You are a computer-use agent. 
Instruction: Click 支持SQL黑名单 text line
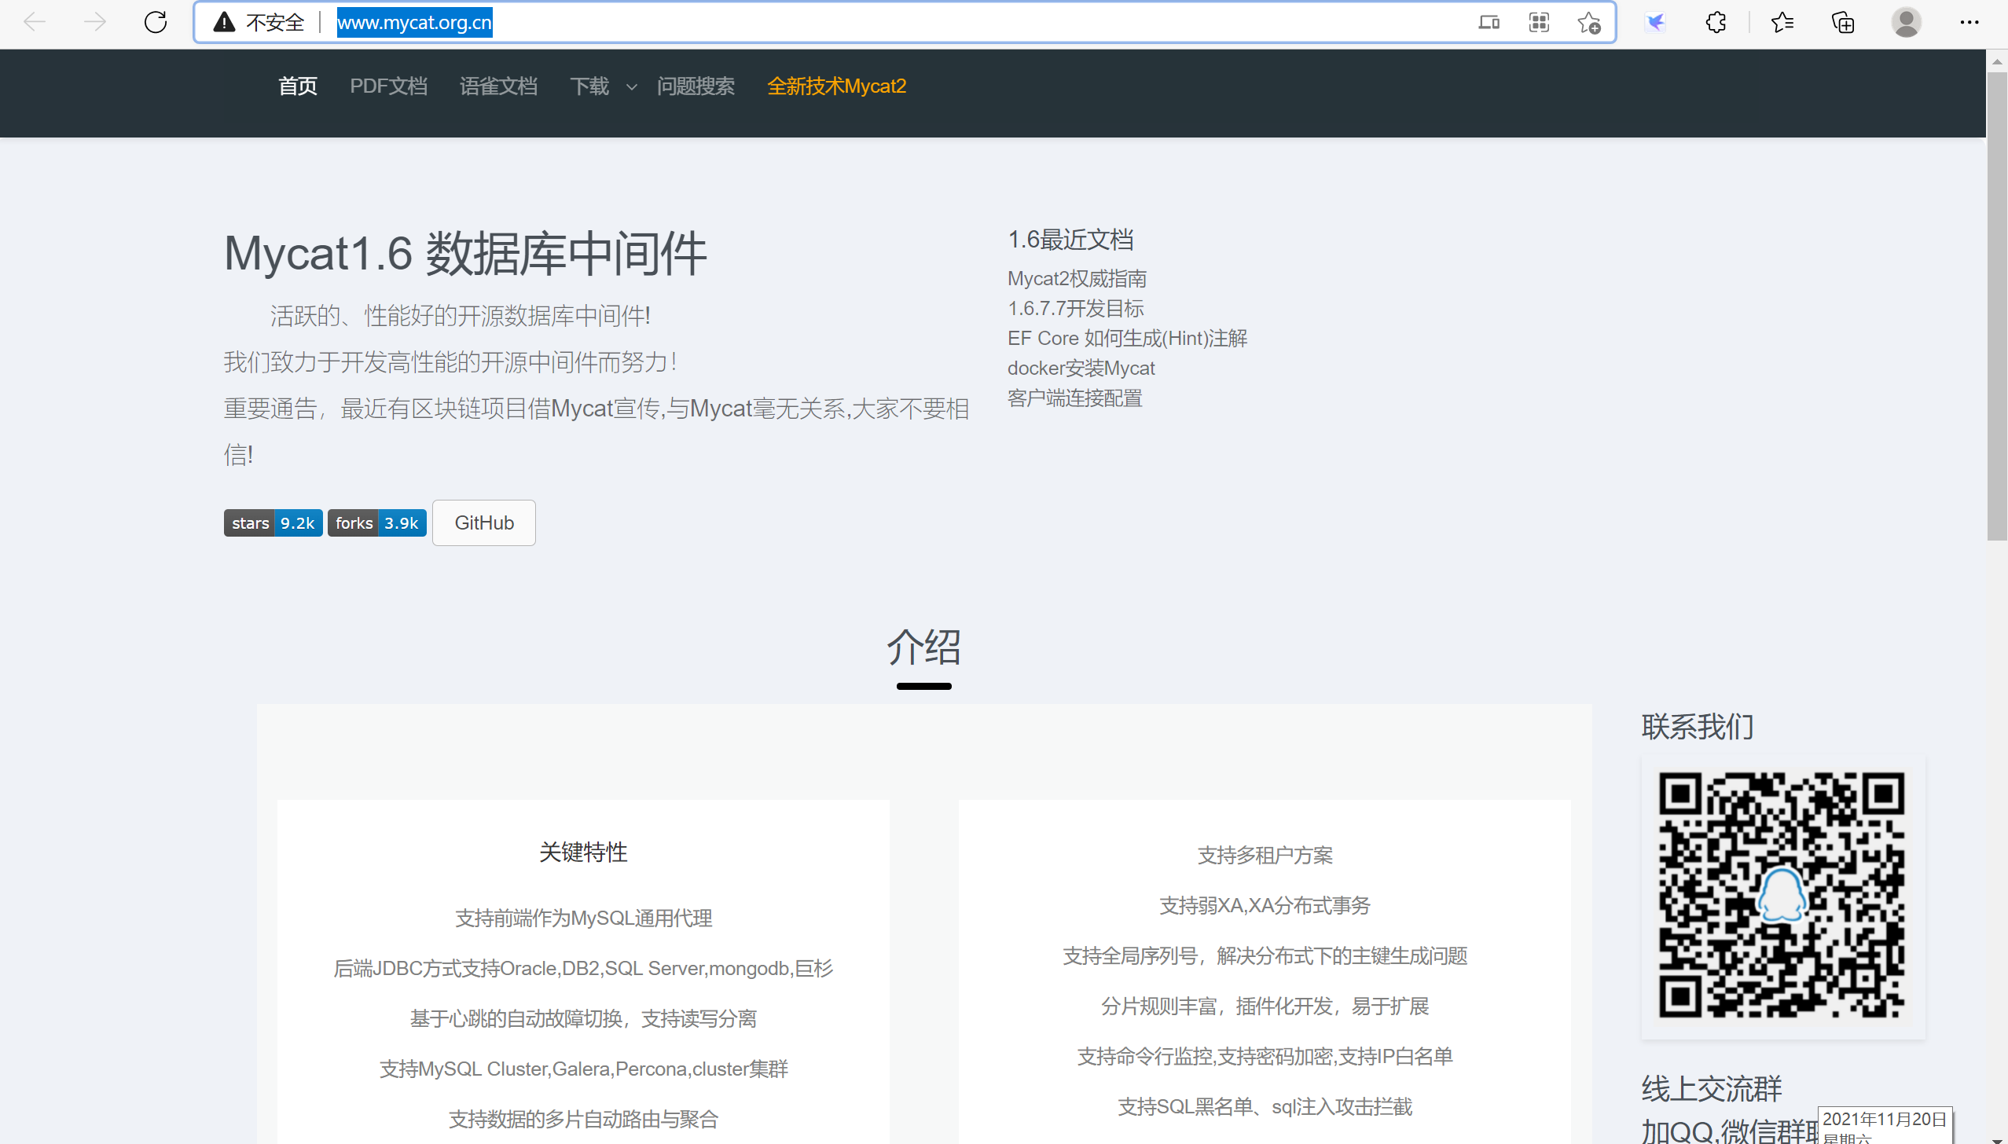[x=1265, y=1106]
